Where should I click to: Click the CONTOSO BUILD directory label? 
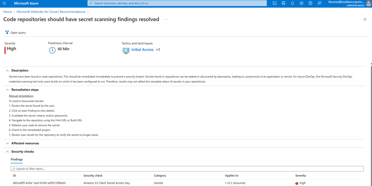(x=355, y=5)
